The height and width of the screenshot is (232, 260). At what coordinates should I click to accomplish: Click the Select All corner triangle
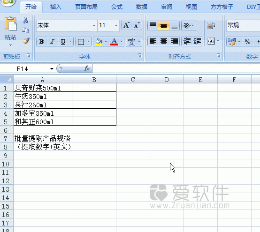(x=7, y=79)
